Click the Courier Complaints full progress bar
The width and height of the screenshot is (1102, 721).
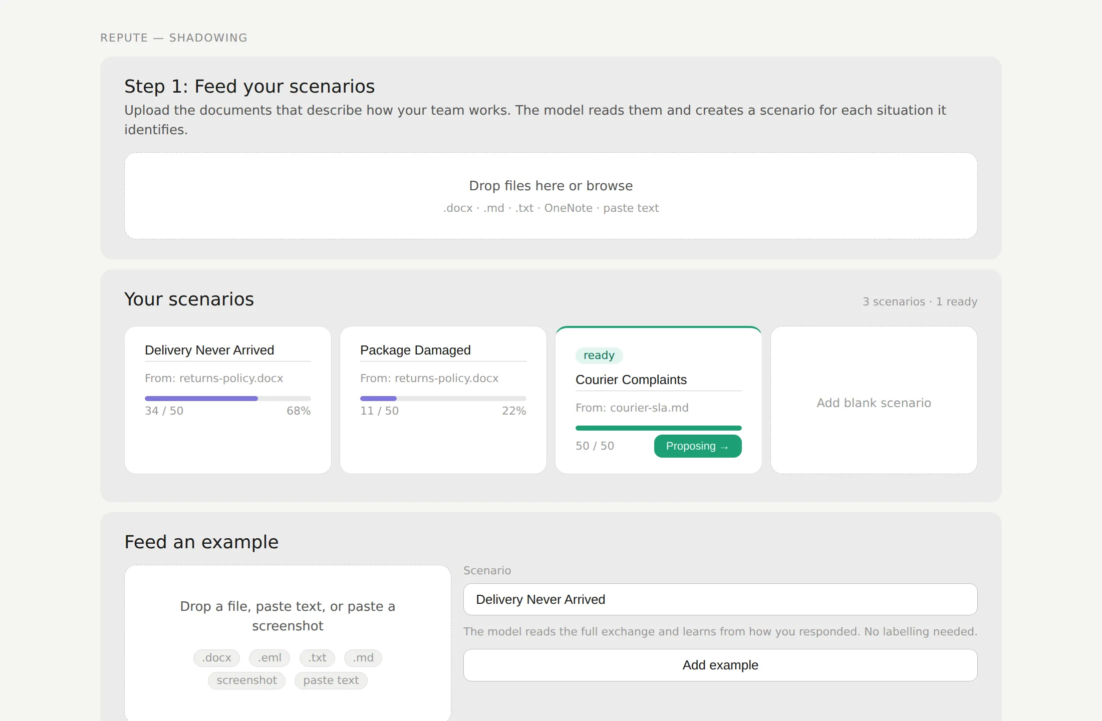tap(659, 428)
